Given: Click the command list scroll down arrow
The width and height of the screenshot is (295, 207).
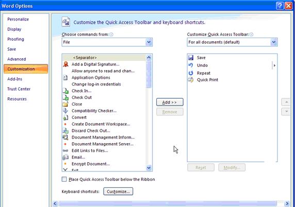Looking at the screenshot, I should (149, 167).
